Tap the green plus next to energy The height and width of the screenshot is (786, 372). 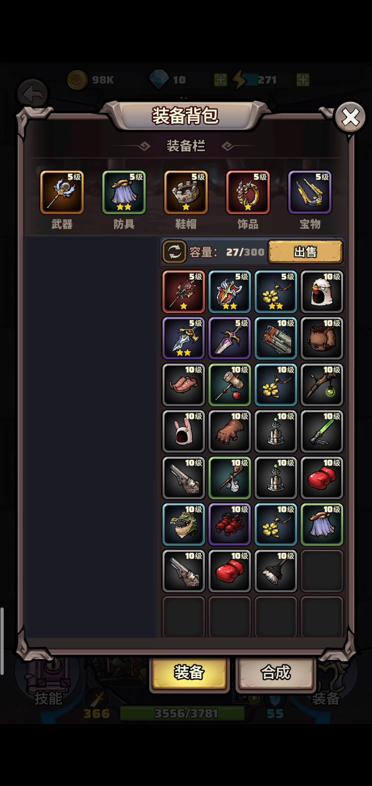[303, 80]
